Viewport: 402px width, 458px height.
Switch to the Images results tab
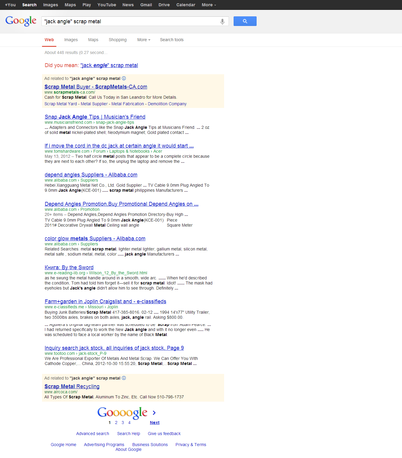pyautogui.click(x=71, y=40)
